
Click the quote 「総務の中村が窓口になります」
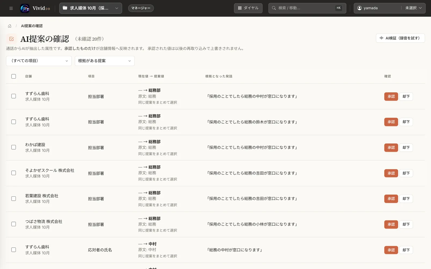(234, 250)
